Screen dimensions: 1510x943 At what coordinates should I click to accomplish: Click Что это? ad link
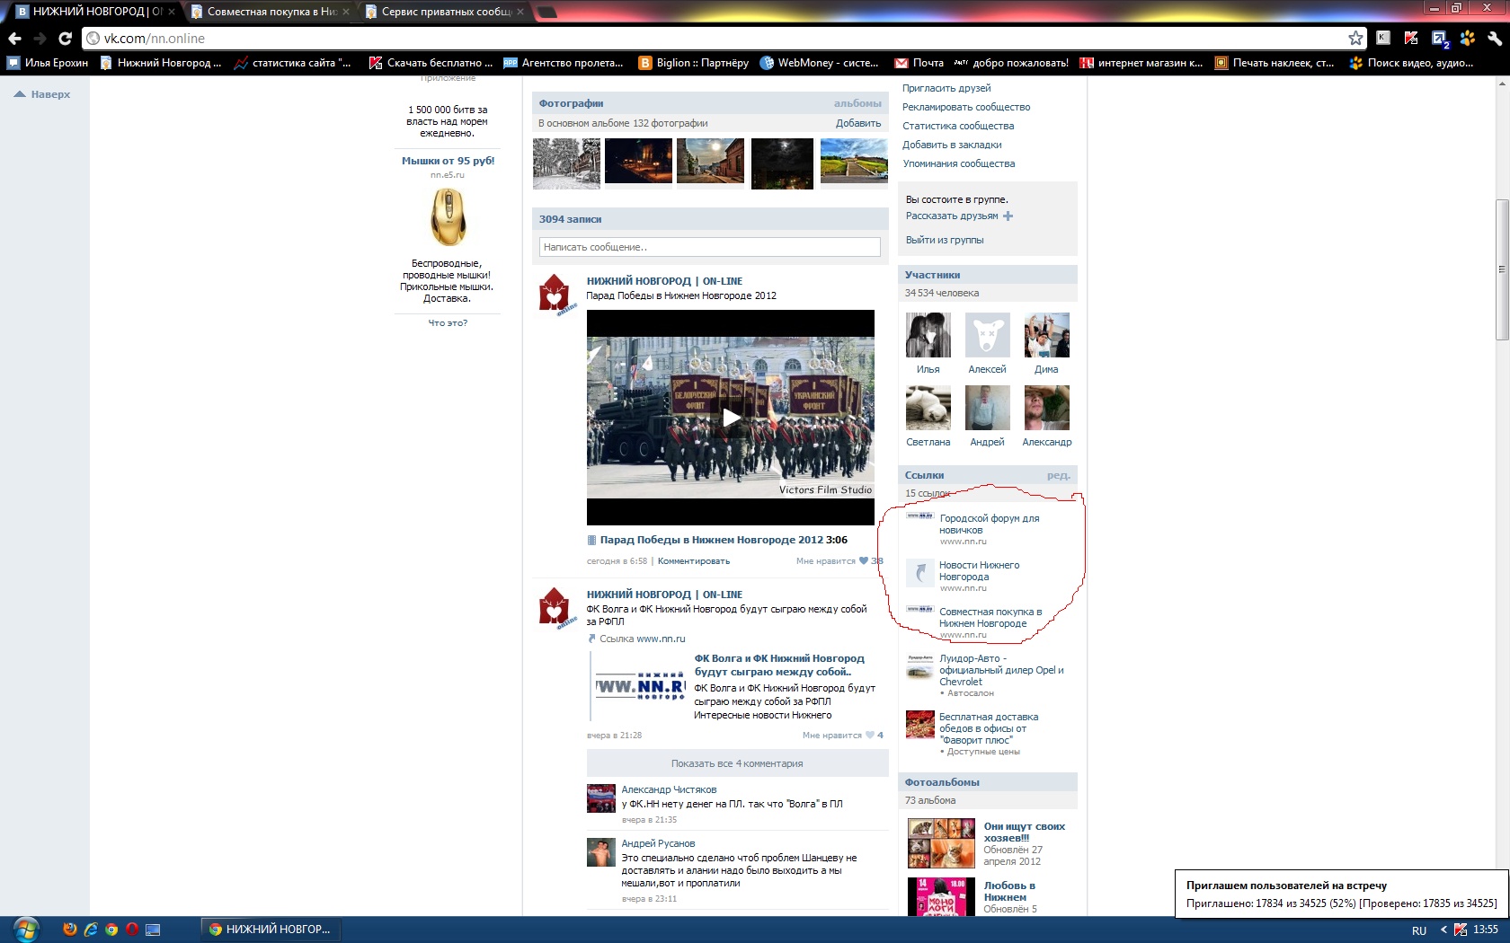tap(448, 322)
